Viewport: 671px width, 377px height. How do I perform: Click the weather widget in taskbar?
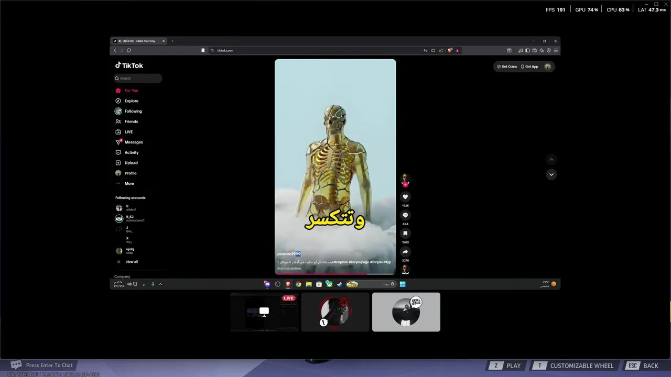click(549, 284)
